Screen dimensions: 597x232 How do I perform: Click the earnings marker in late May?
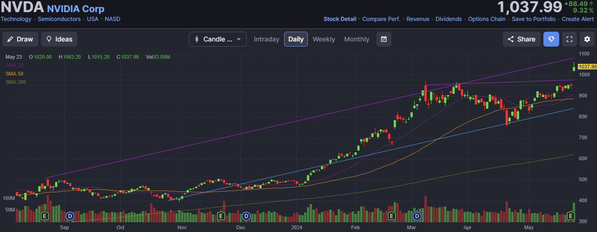coord(570,216)
